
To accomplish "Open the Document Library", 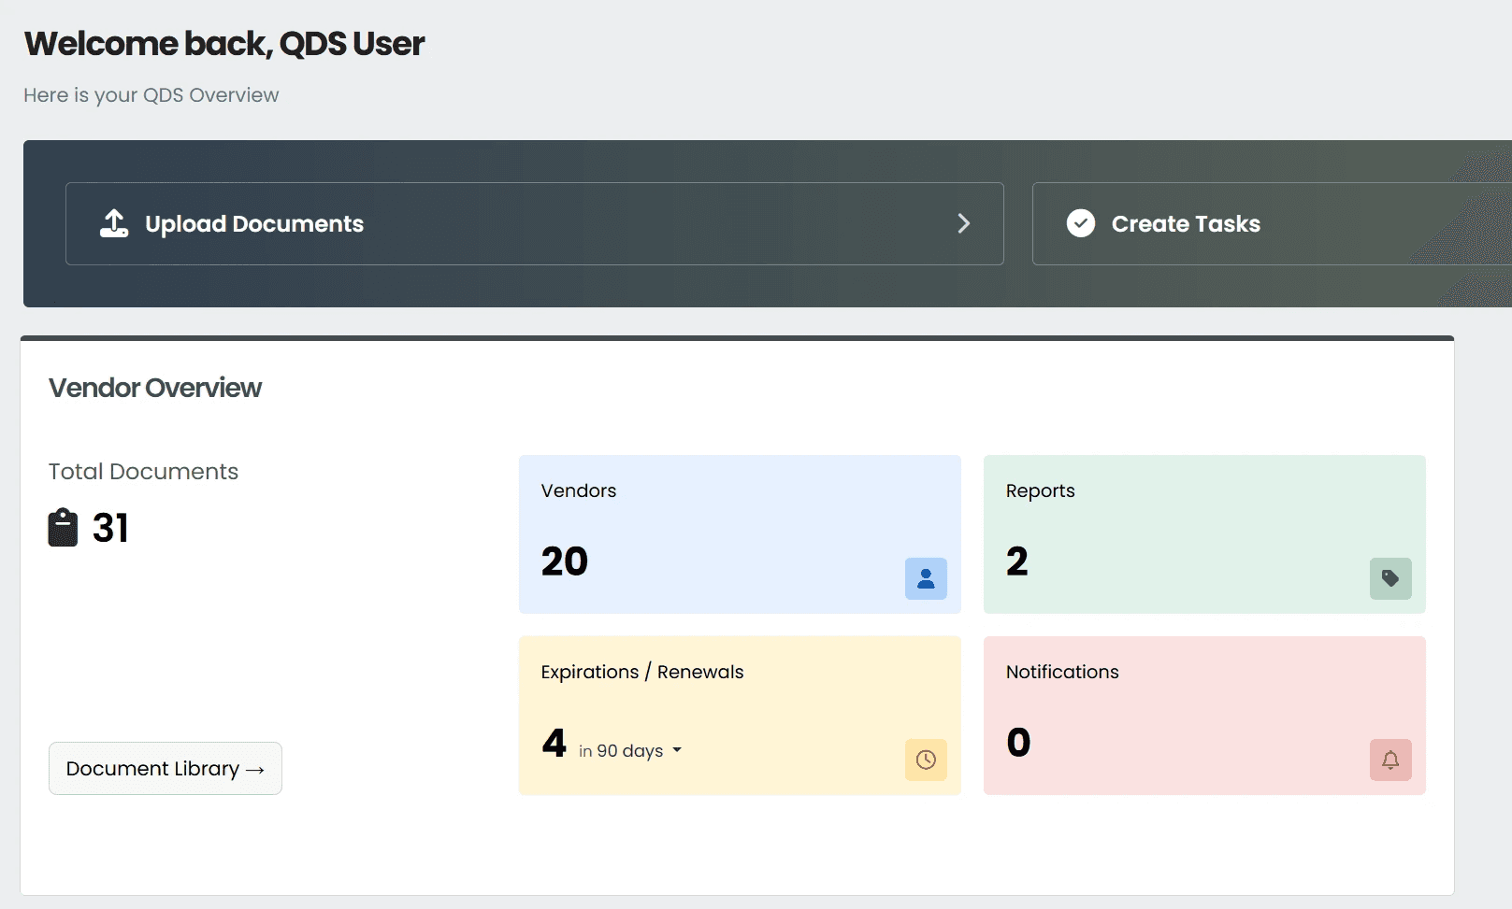I will [166, 769].
